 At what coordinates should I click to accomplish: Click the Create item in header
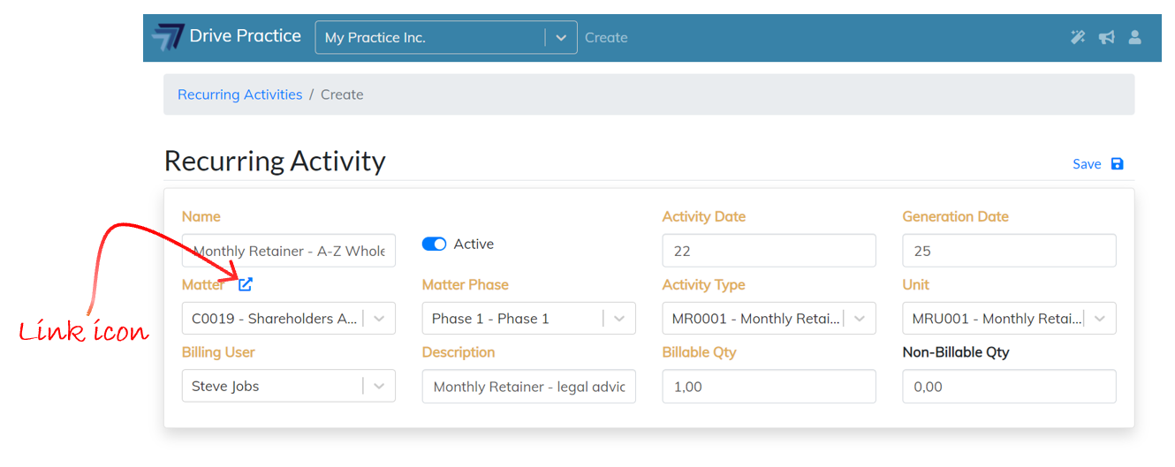606,38
